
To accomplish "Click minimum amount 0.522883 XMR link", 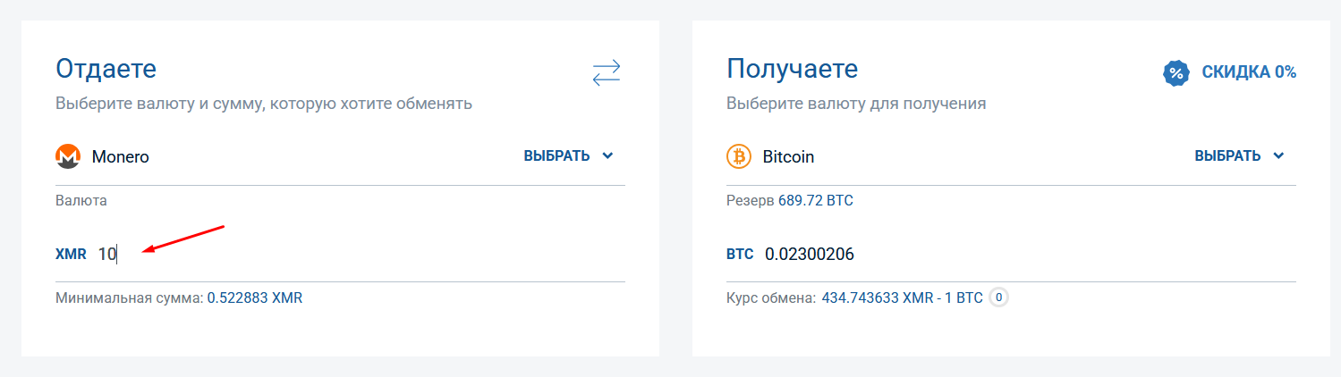I will pyautogui.click(x=255, y=297).
